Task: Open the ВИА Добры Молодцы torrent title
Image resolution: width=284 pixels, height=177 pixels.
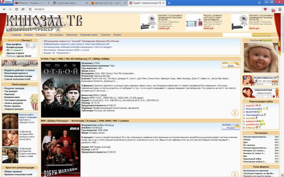Action: click(85, 121)
